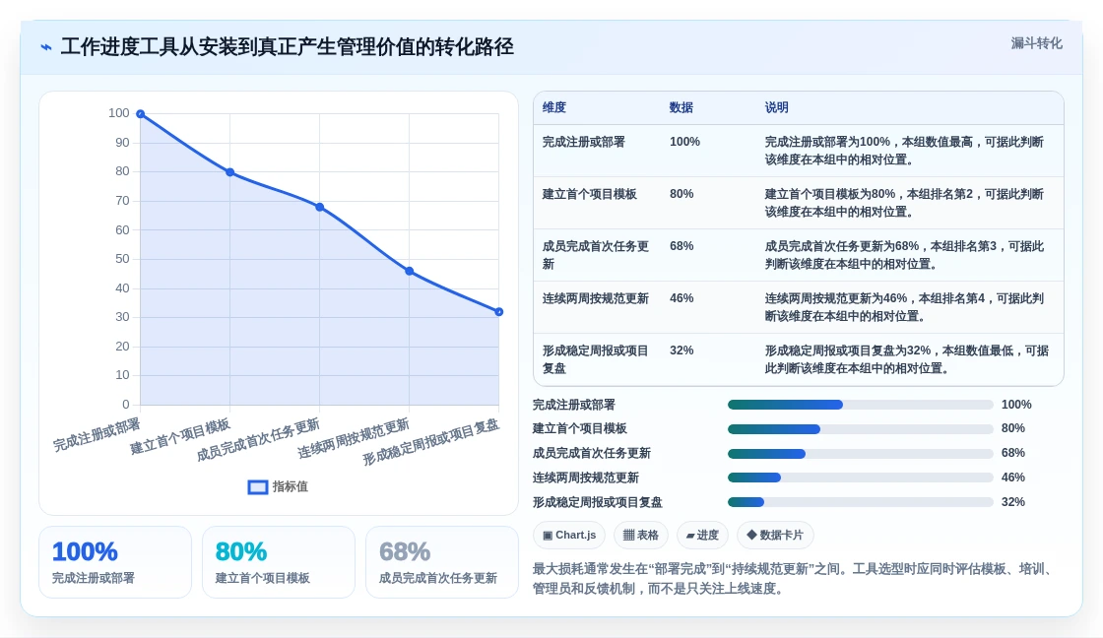The height and width of the screenshot is (638, 1103).
Task: Click the 32% cell in the table
Action: [681, 351]
